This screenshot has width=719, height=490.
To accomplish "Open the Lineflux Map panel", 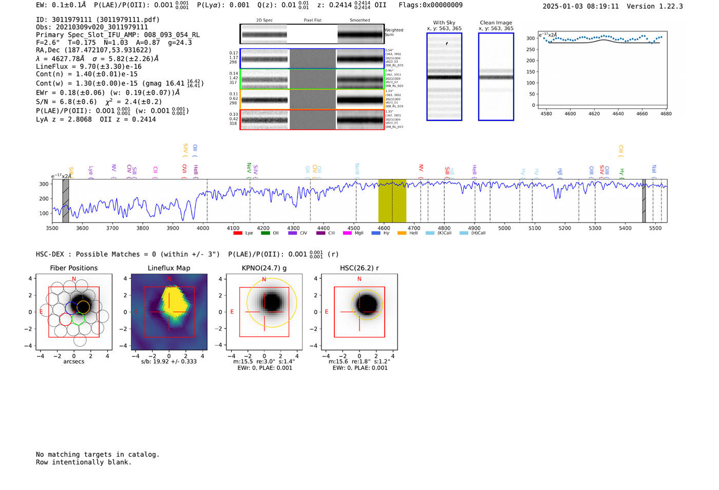I will (x=169, y=312).
